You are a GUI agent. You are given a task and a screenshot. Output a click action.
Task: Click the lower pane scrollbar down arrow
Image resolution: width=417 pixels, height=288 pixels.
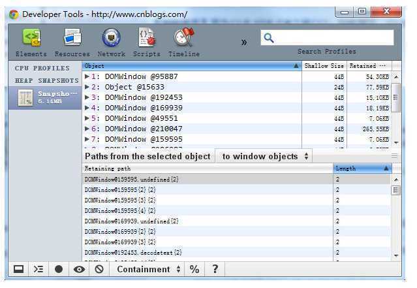(x=396, y=256)
